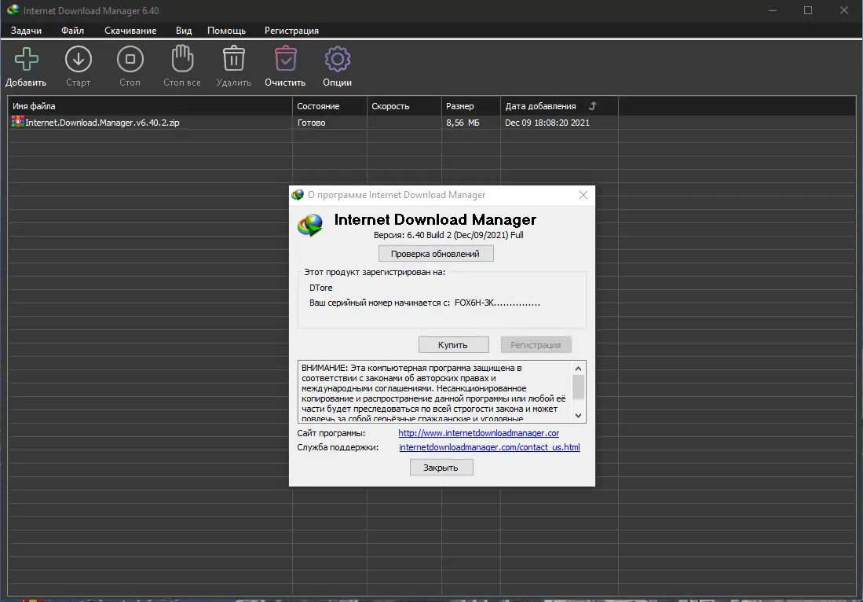Click the Стоп все hand icon
The width and height of the screenshot is (863, 602).
pyautogui.click(x=182, y=60)
